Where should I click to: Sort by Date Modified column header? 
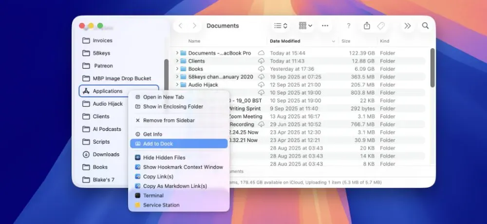coord(285,41)
